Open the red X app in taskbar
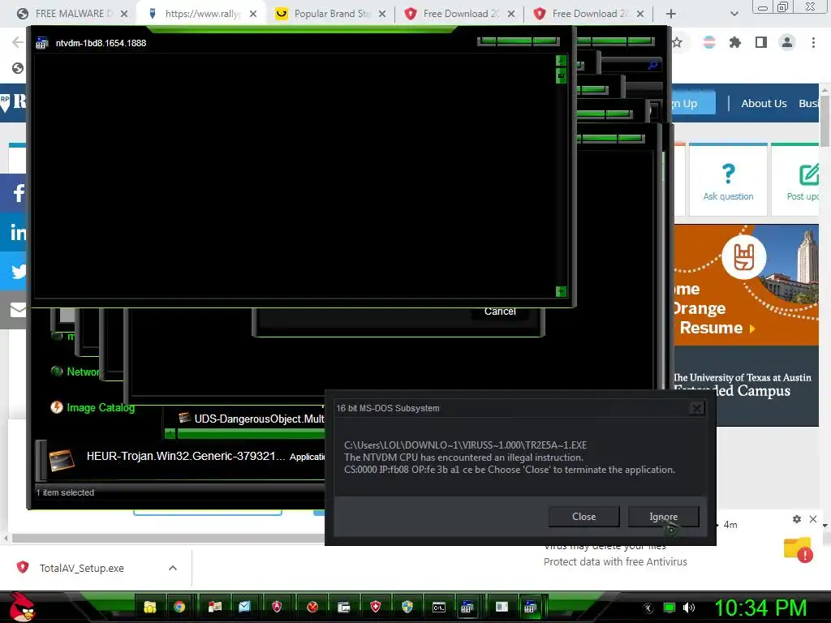 coord(312,607)
